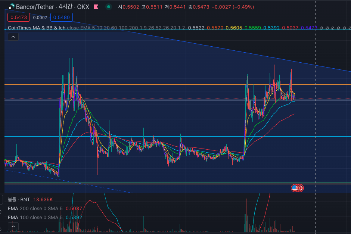Click the green market status dot

click(109, 7)
